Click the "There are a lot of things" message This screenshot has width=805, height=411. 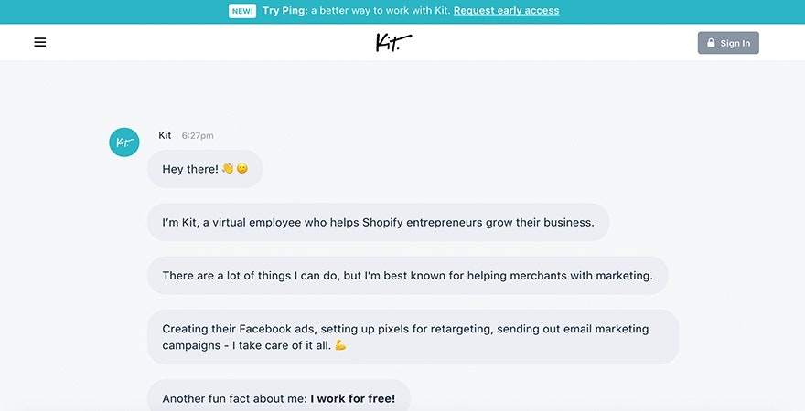(407, 276)
